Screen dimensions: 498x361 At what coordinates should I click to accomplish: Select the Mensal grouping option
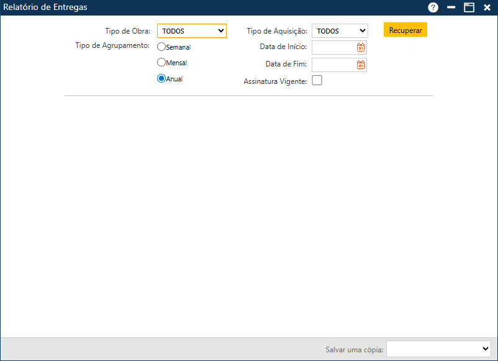tap(161, 62)
